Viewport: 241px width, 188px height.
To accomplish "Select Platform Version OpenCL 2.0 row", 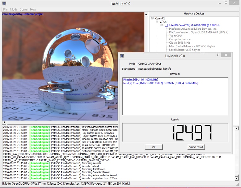I will 199,32.
